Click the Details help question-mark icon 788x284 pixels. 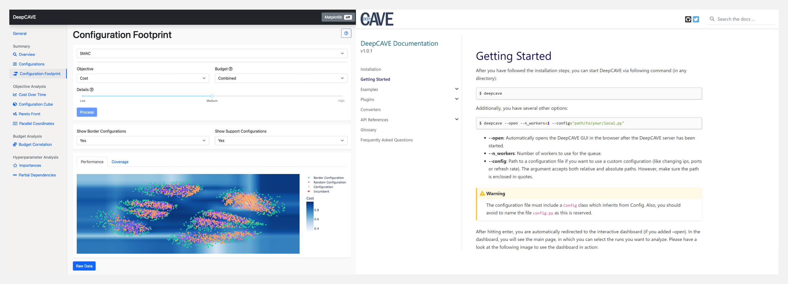coord(92,90)
